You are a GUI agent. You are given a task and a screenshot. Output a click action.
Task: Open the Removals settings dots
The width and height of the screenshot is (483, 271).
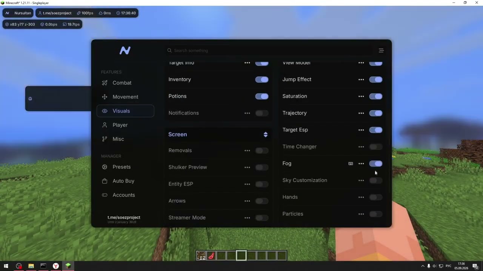tap(247, 151)
